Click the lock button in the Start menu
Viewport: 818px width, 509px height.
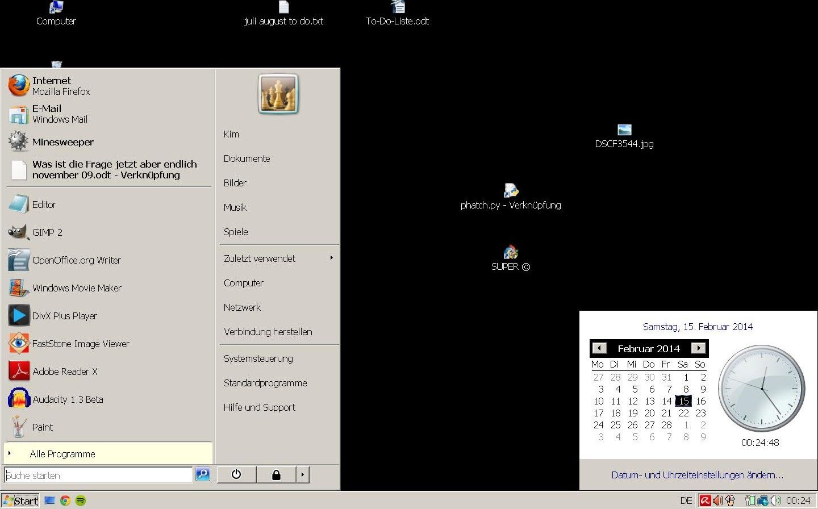pyautogui.click(x=276, y=474)
